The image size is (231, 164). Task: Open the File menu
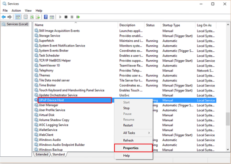[5, 11]
